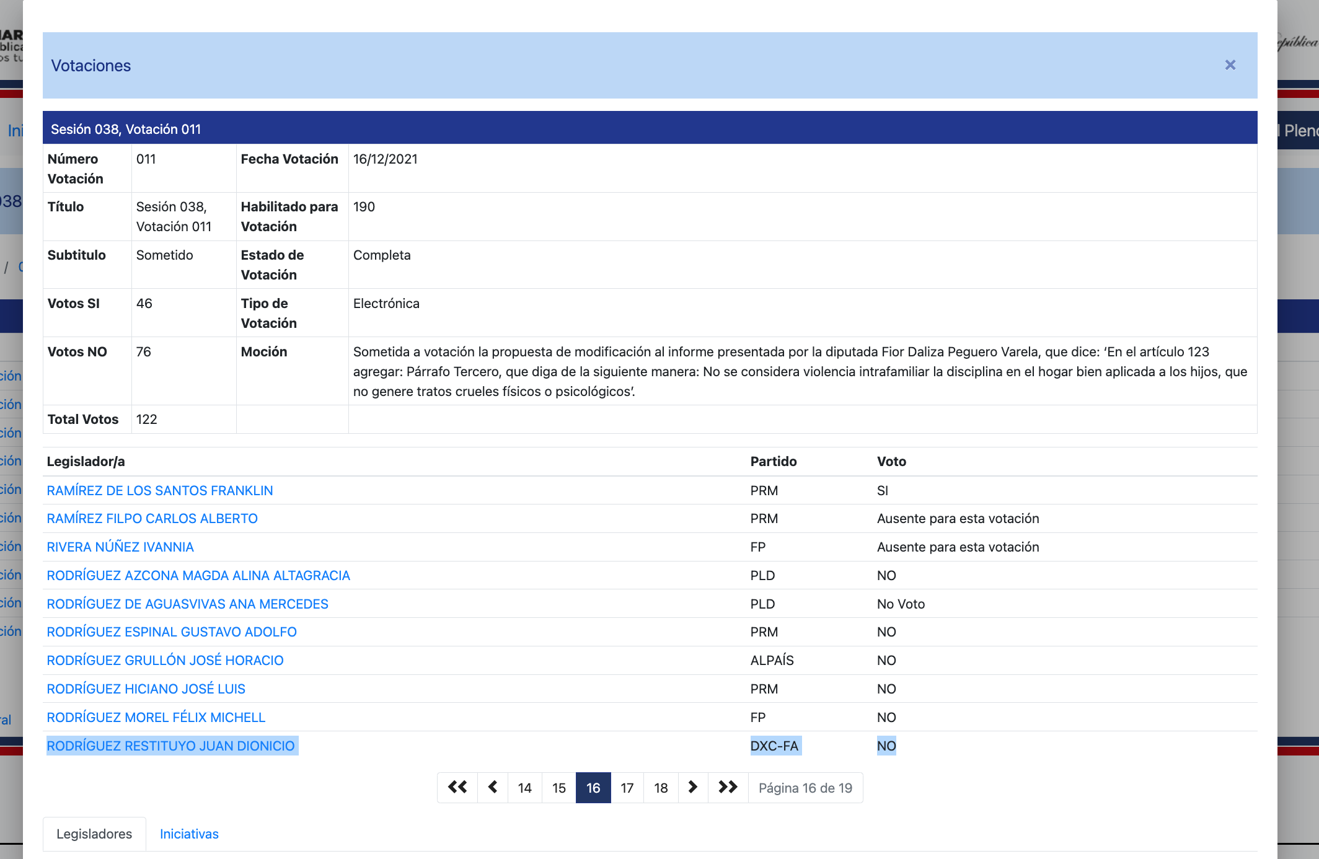The width and height of the screenshot is (1319, 859).
Task: Click the Partido column header
Action: pyautogui.click(x=774, y=462)
